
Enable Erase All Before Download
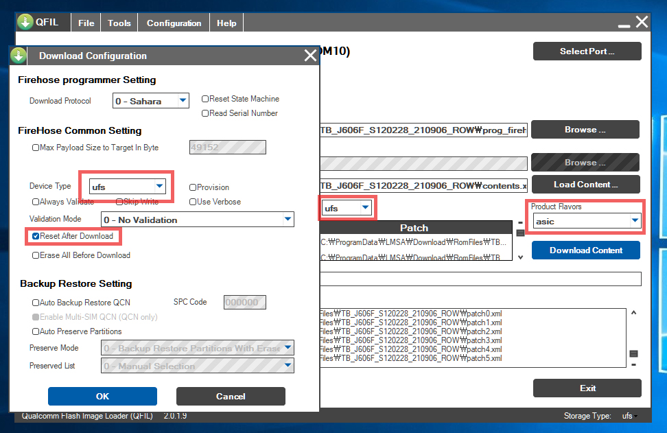click(36, 255)
